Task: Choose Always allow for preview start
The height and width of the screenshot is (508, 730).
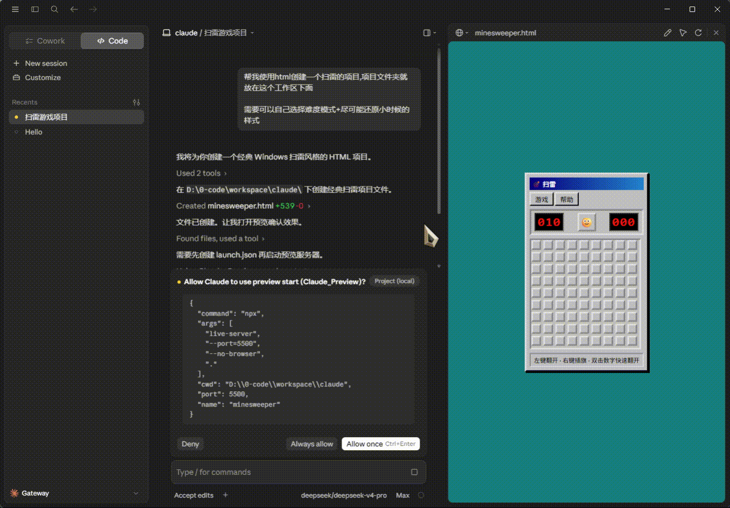Action: point(312,444)
